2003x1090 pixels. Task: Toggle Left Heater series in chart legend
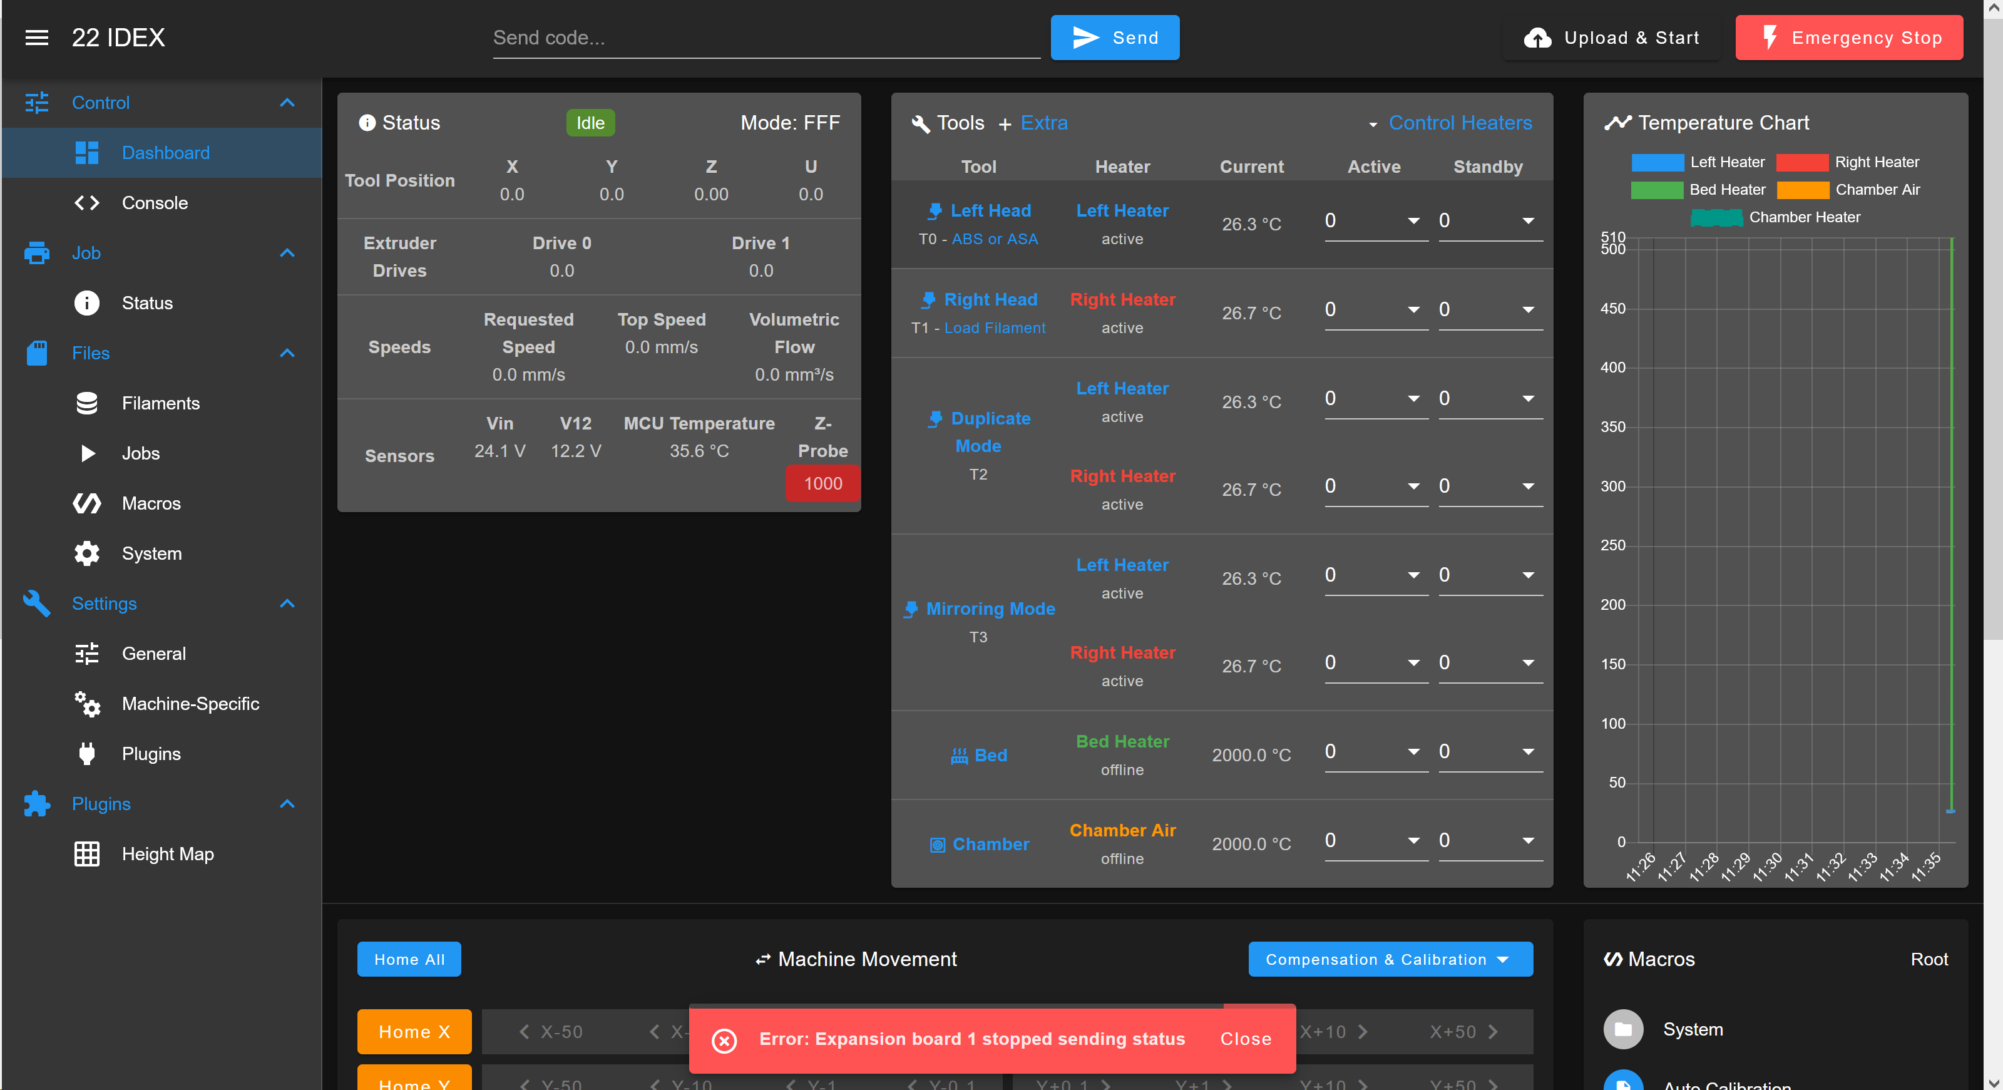[x=1698, y=162]
